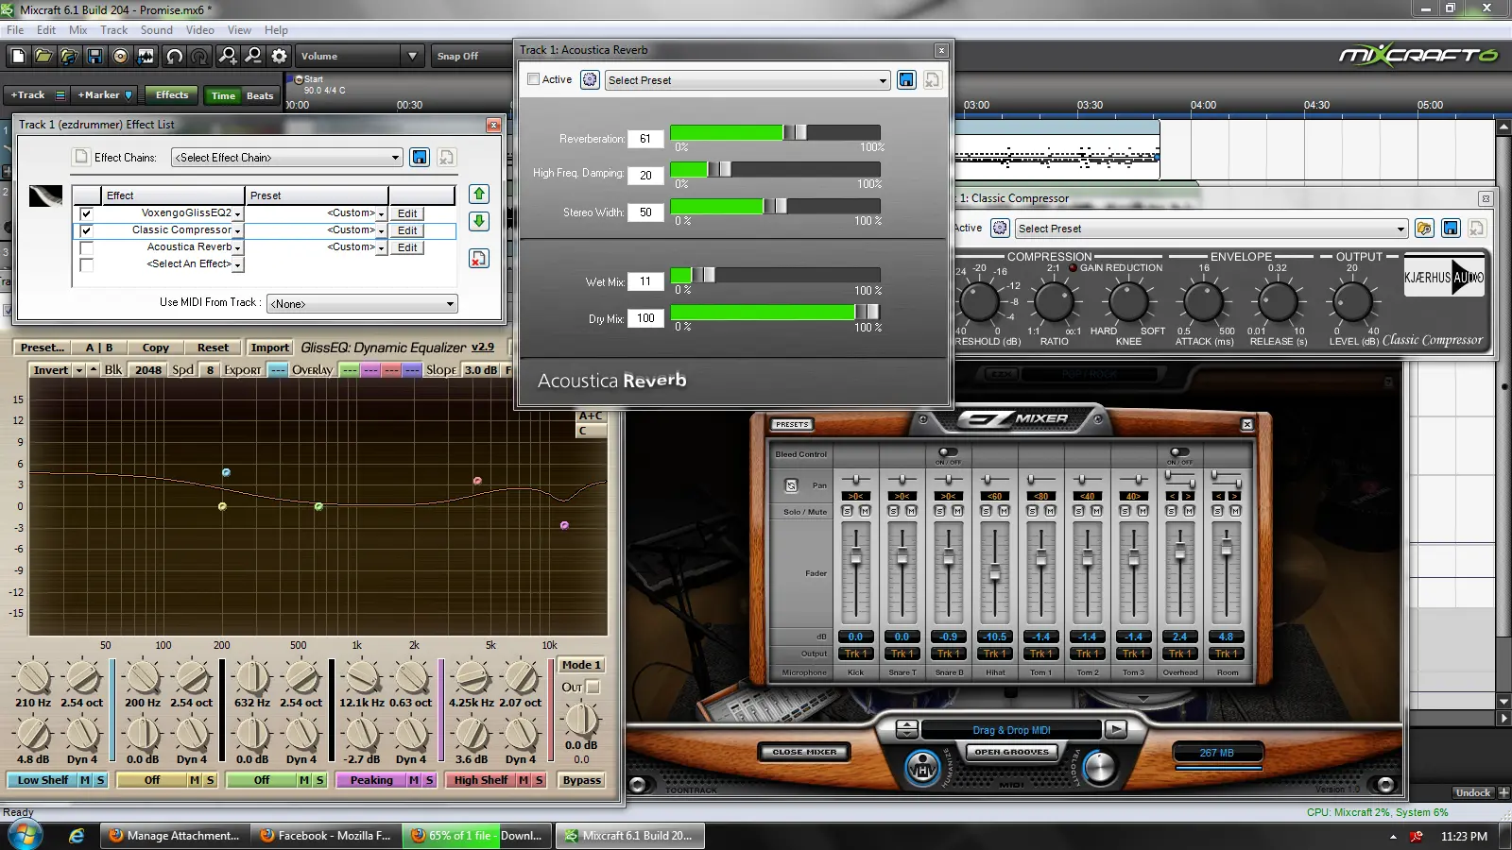Open the Mix menu
The width and height of the screenshot is (1512, 850).
click(x=77, y=30)
